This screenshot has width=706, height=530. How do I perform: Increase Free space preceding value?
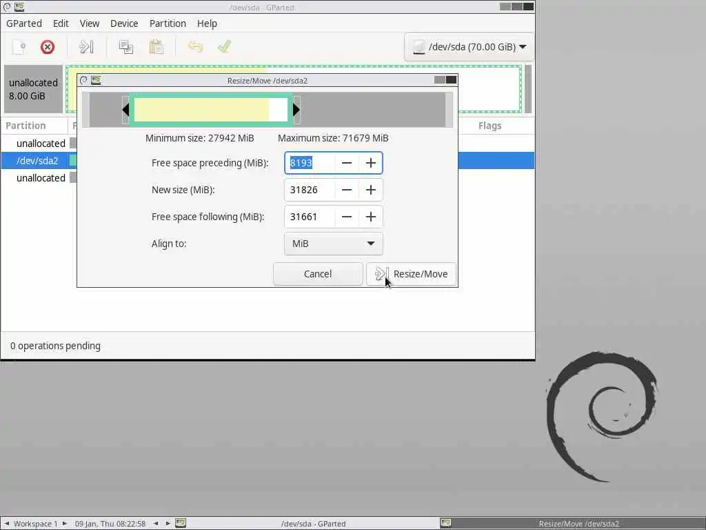pos(370,163)
